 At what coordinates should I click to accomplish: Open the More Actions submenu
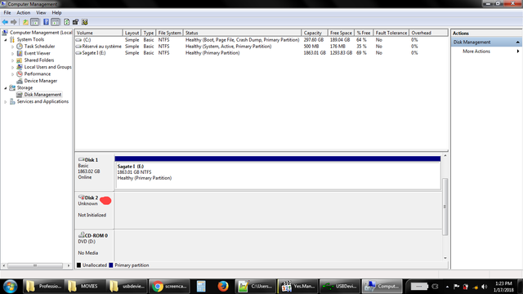pyautogui.click(x=486, y=51)
